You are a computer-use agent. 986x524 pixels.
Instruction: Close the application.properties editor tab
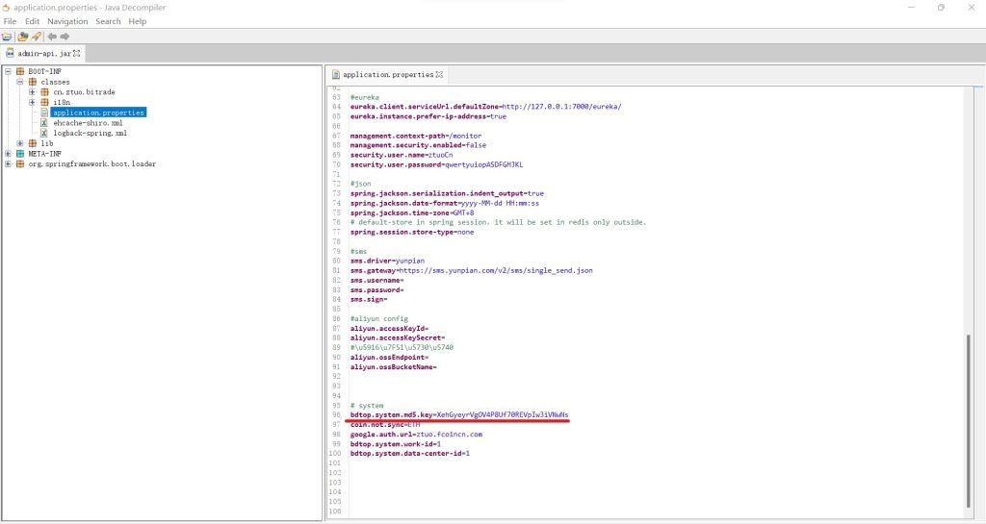click(x=439, y=74)
